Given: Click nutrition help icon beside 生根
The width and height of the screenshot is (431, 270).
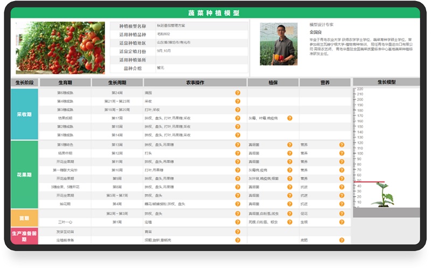Looking at the screenshot, I should tap(342, 222).
